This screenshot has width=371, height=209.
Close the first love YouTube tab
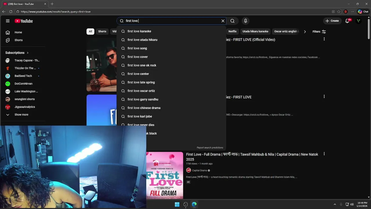[x=45, y=4]
